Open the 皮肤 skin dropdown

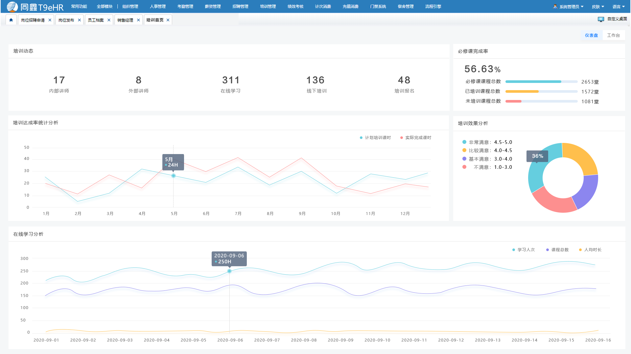tap(598, 7)
